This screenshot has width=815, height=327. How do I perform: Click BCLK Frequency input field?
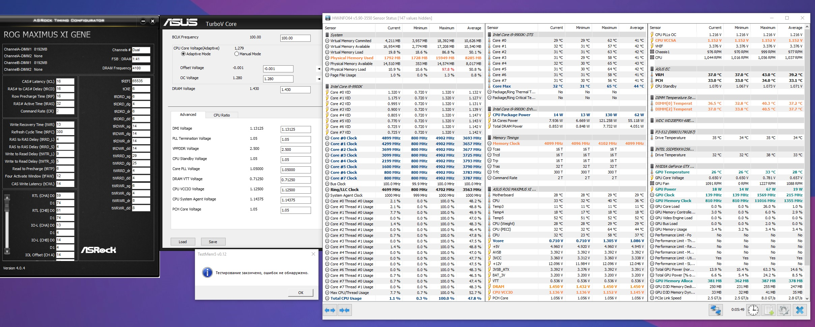click(x=295, y=38)
